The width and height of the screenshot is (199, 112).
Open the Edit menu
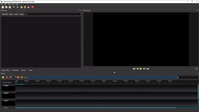pyautogui.click(x=5, y=4)
